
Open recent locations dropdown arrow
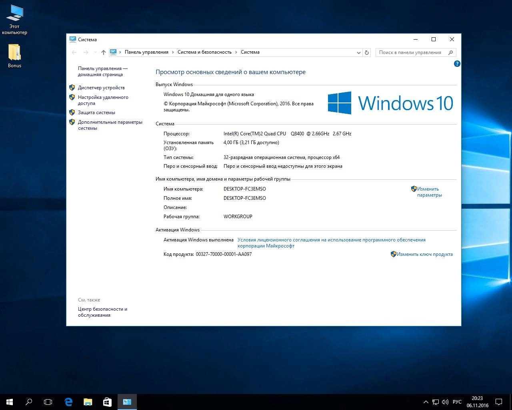(x=95, y=52)
